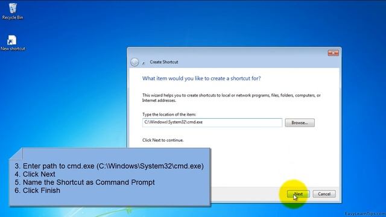Click the Cancel button
The height and width of the screenshot is (217, 386).
tap(324, 194)
